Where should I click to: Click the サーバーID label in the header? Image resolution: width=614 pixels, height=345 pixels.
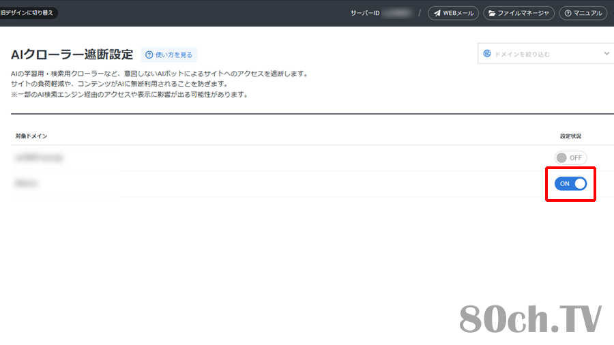[364, 14]
